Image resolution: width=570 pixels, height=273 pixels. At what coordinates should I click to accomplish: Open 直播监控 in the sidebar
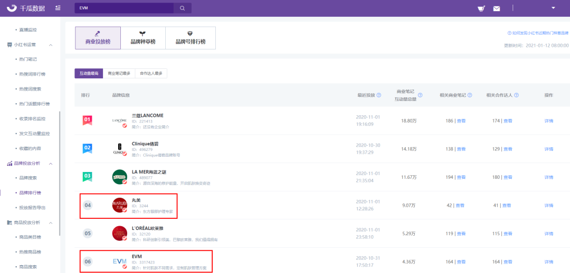tap(28, 29)
